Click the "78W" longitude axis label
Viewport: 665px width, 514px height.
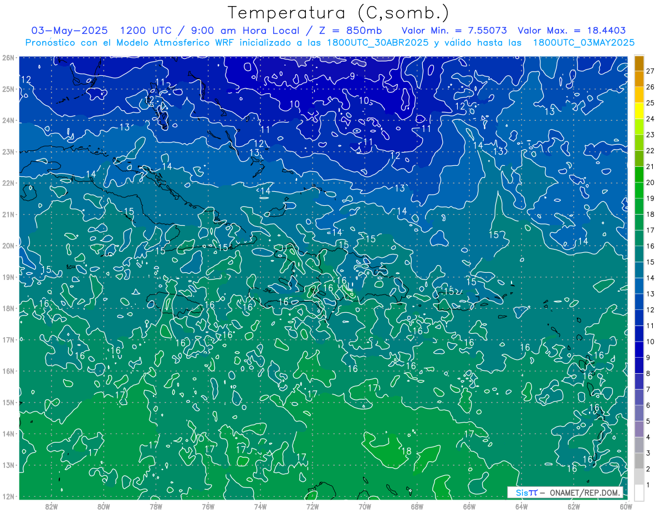156,506
